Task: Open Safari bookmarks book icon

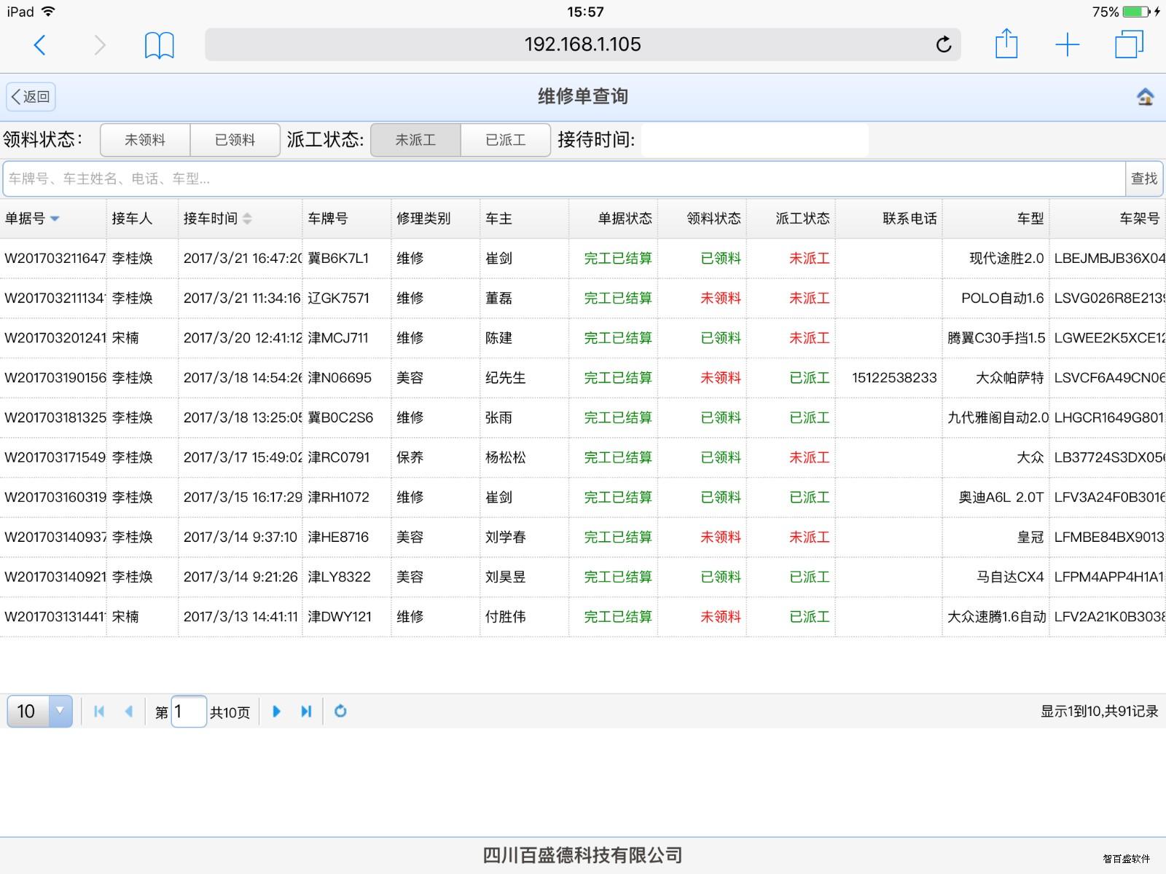Action: (x=159, y=45)
